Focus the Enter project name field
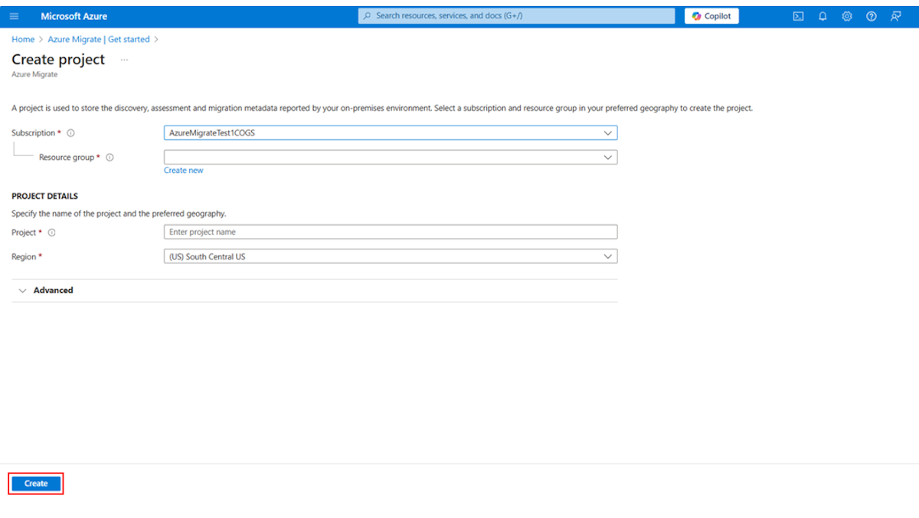The height and width of the screenshot is (518, 919). (x=391, y=233)
